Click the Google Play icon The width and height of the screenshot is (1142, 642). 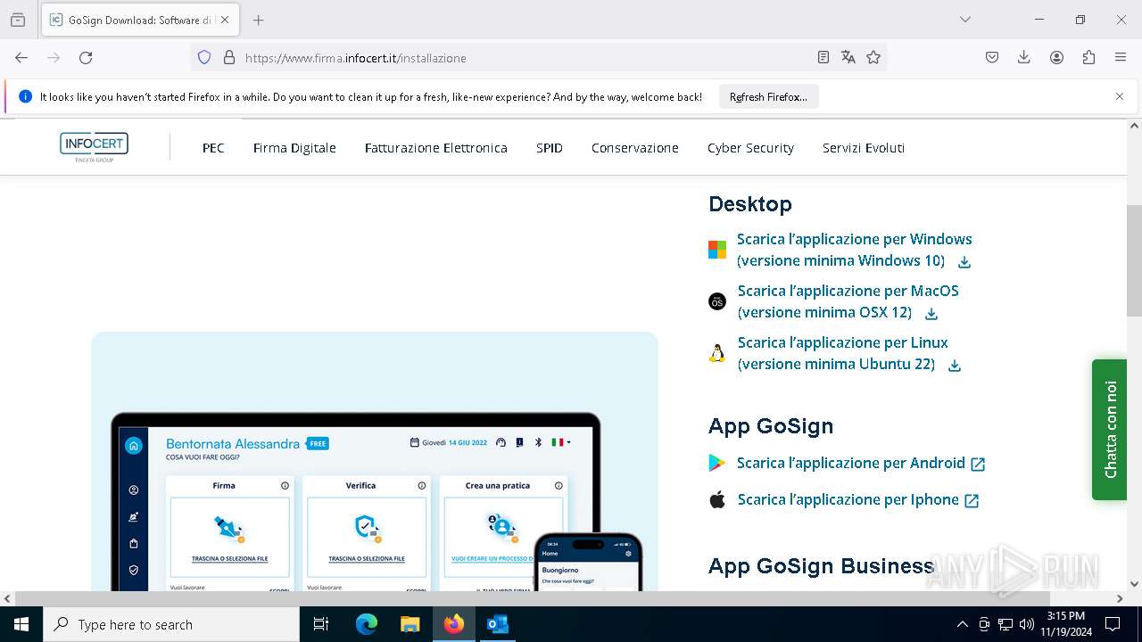pos(717,463)
